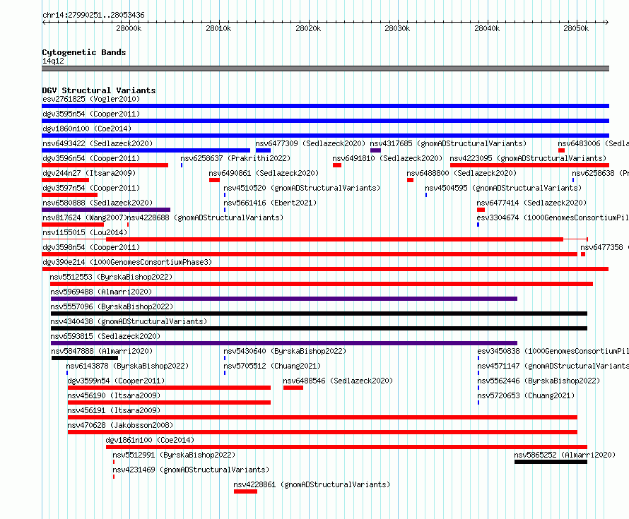This screenshot has width=629, height=519.
Task: Click nsv6488800 (Sedlazeck2020) label
Action: pos(462,173)
